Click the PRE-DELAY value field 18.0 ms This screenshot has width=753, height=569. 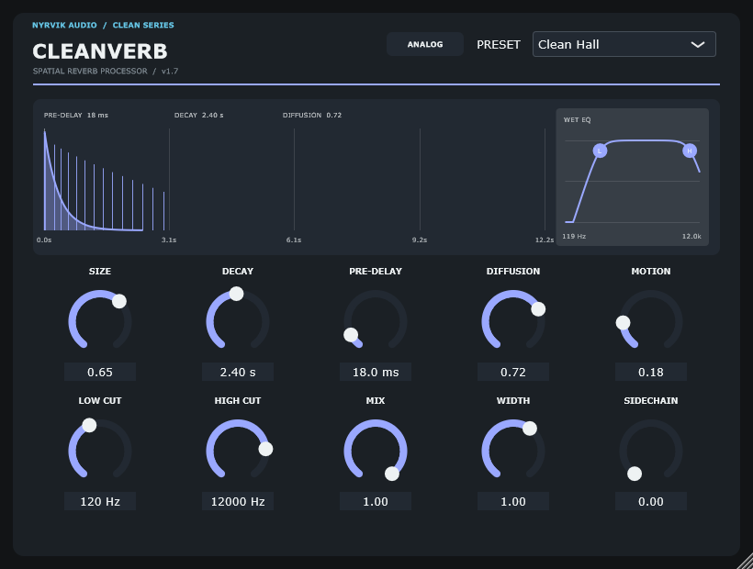tap(376, 372)
